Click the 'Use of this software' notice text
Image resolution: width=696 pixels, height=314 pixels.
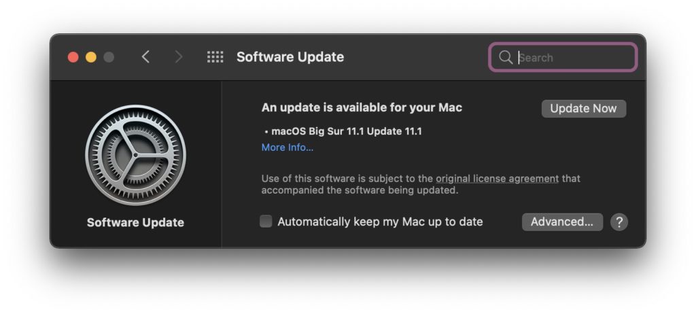click(347, 179)
